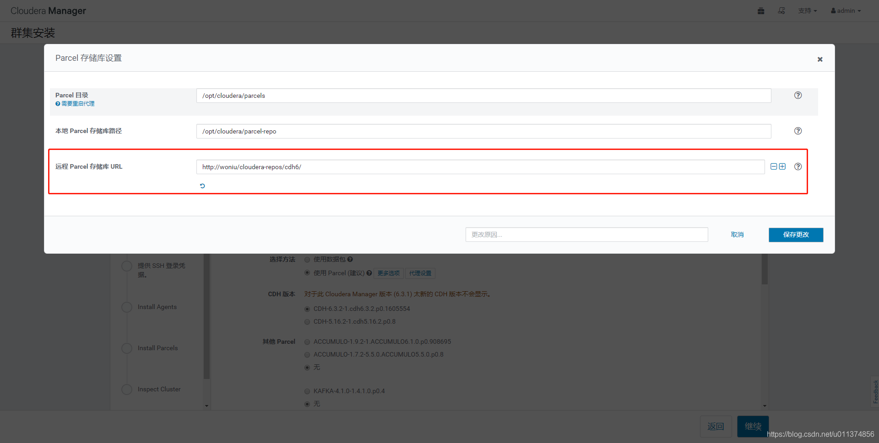The width and height of the screenshot is (879, 443).
Task: Select KAFKA-4.1.0-1.4.1.0.p0.4 parcel
Action: [307, 391]
